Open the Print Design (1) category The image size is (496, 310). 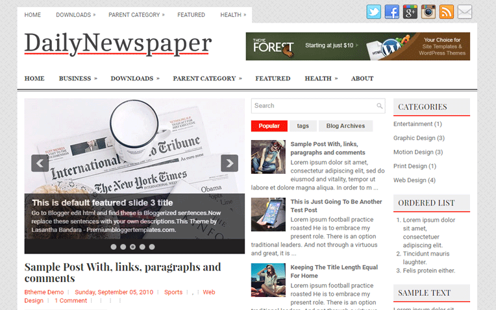(x=415, y=166)
